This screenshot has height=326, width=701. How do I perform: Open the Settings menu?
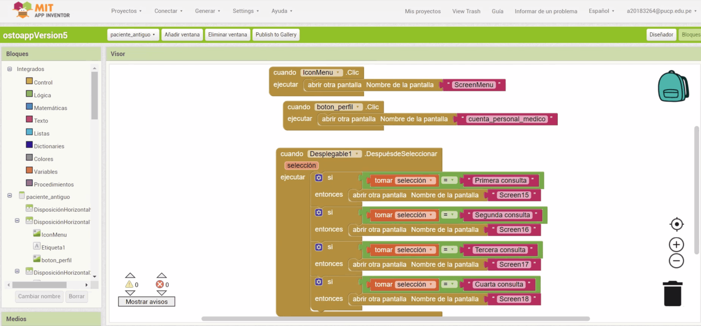[x=246, y=11]
